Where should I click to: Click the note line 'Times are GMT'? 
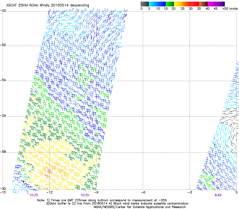click(x=102, y=200)
